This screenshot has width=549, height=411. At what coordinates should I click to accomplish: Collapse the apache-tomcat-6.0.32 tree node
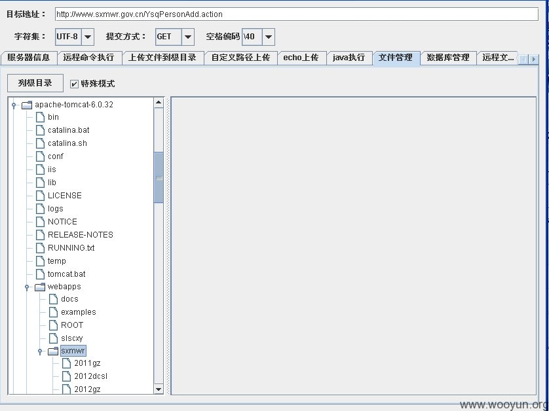14,105
